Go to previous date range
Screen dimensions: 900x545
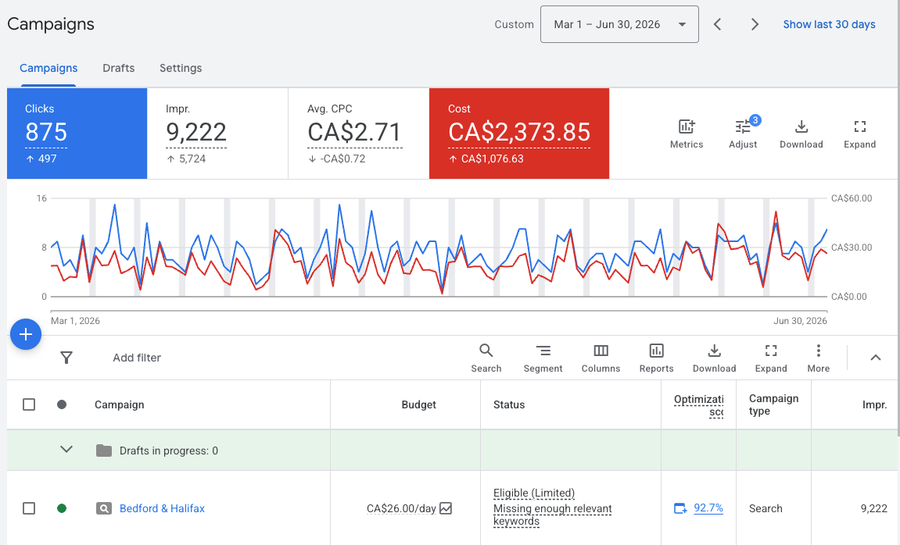coord(718,24)
